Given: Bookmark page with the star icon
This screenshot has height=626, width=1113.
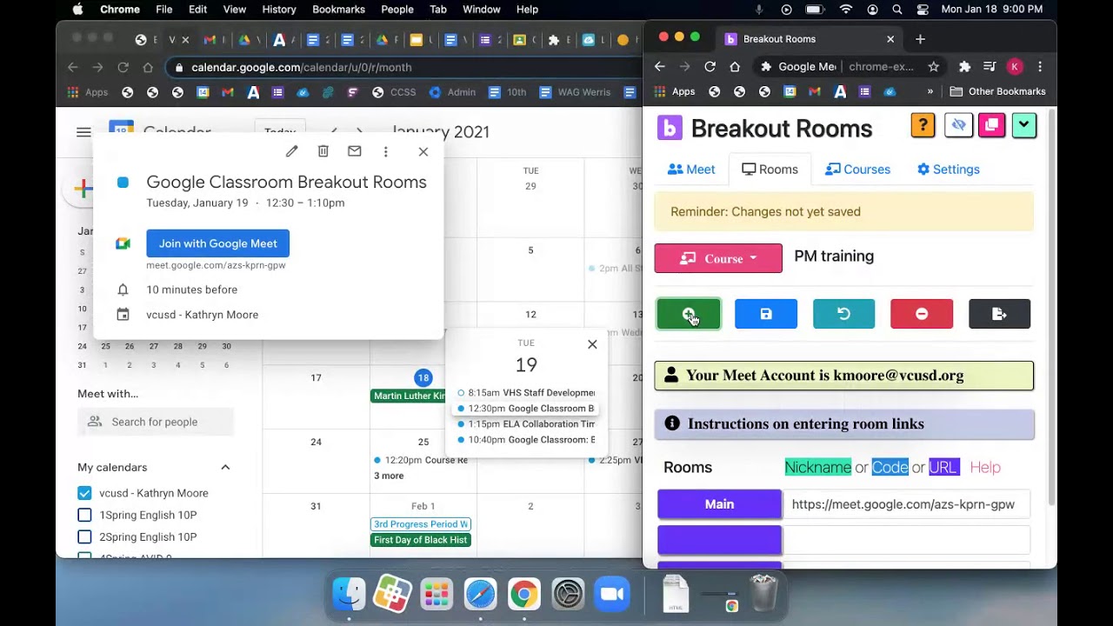Looking at the screenshot, I should coord(933,67).
